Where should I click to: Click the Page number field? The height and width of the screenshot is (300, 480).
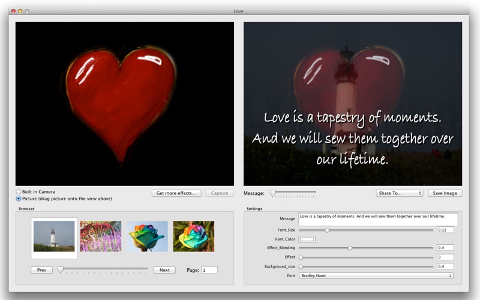(x=209, y=270)
